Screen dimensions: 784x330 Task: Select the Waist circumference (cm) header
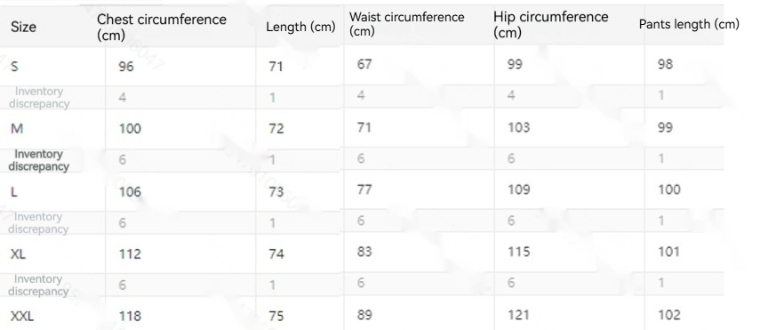coord(406,24)
